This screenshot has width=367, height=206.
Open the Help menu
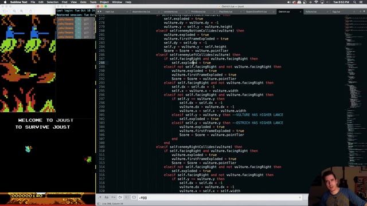(x=128, y=2)
